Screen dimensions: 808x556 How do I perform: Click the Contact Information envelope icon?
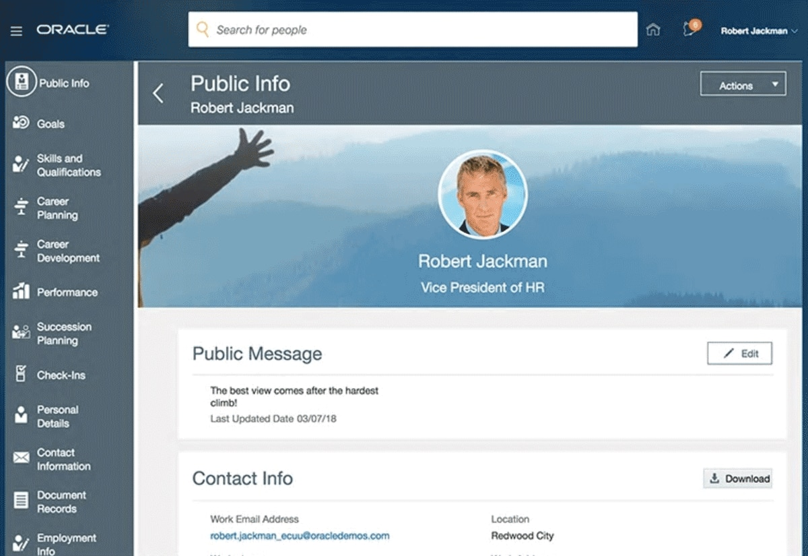pos(21,459)
